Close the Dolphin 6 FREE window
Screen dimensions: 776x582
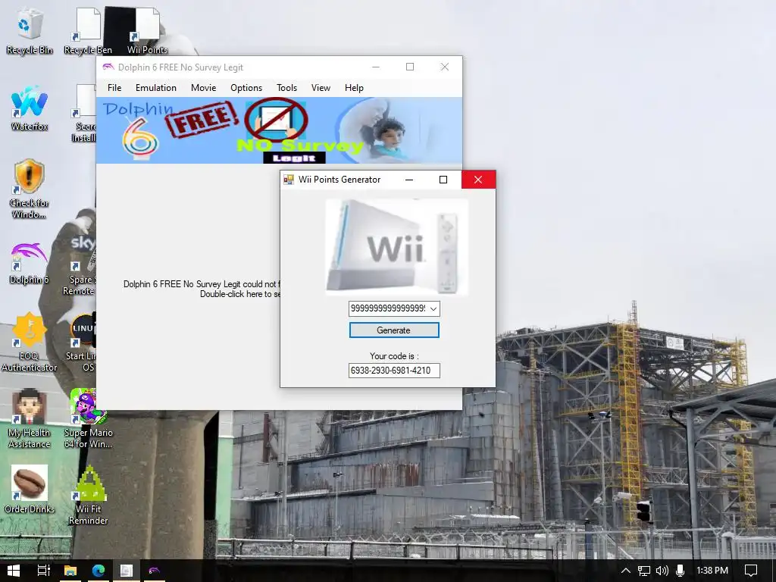(444, 67)
